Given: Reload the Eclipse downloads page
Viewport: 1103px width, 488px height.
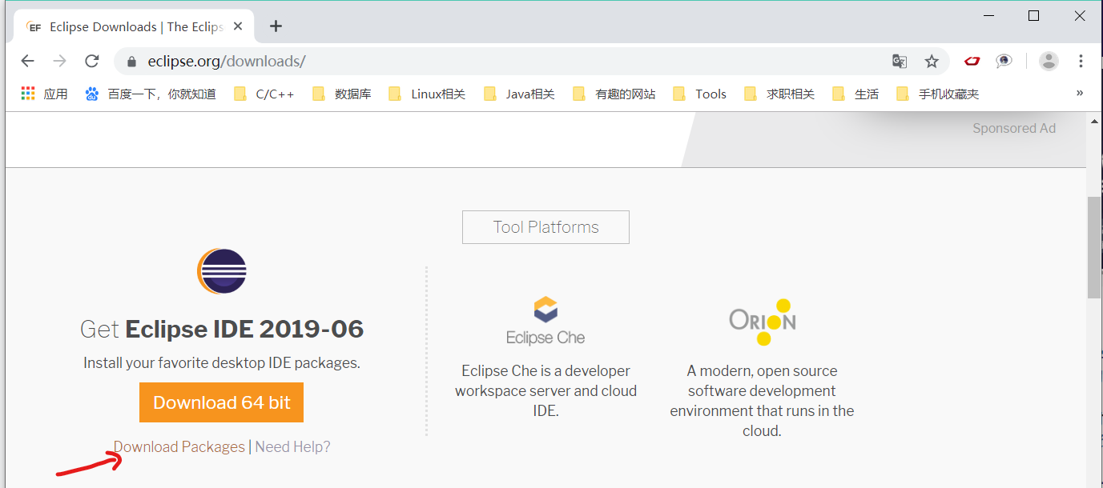Looking at the screenshot, I should tap(92, 61).
